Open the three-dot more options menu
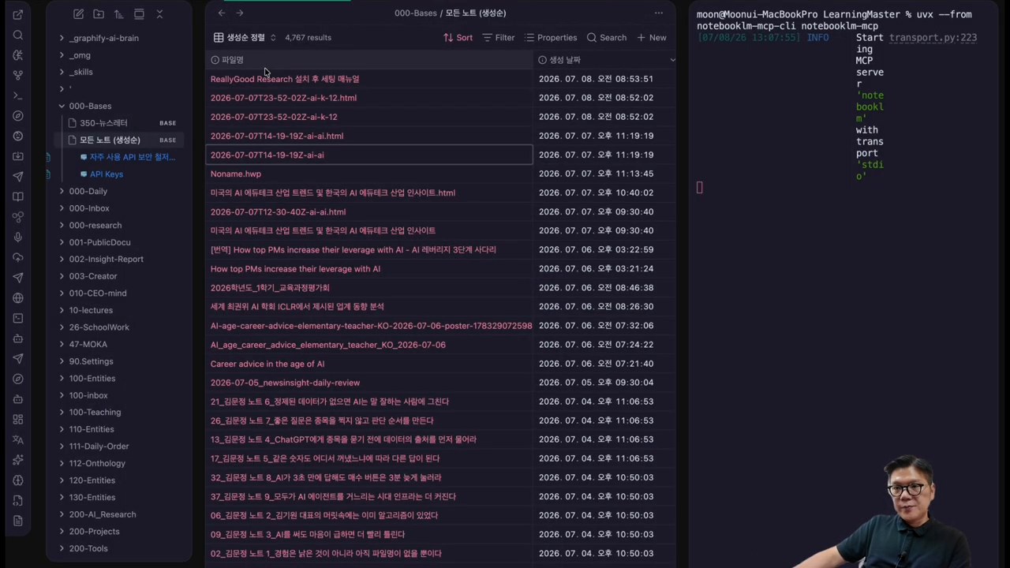Image resolution: width=1010 pixels, height=568 pixels. [x=659, y=13]
